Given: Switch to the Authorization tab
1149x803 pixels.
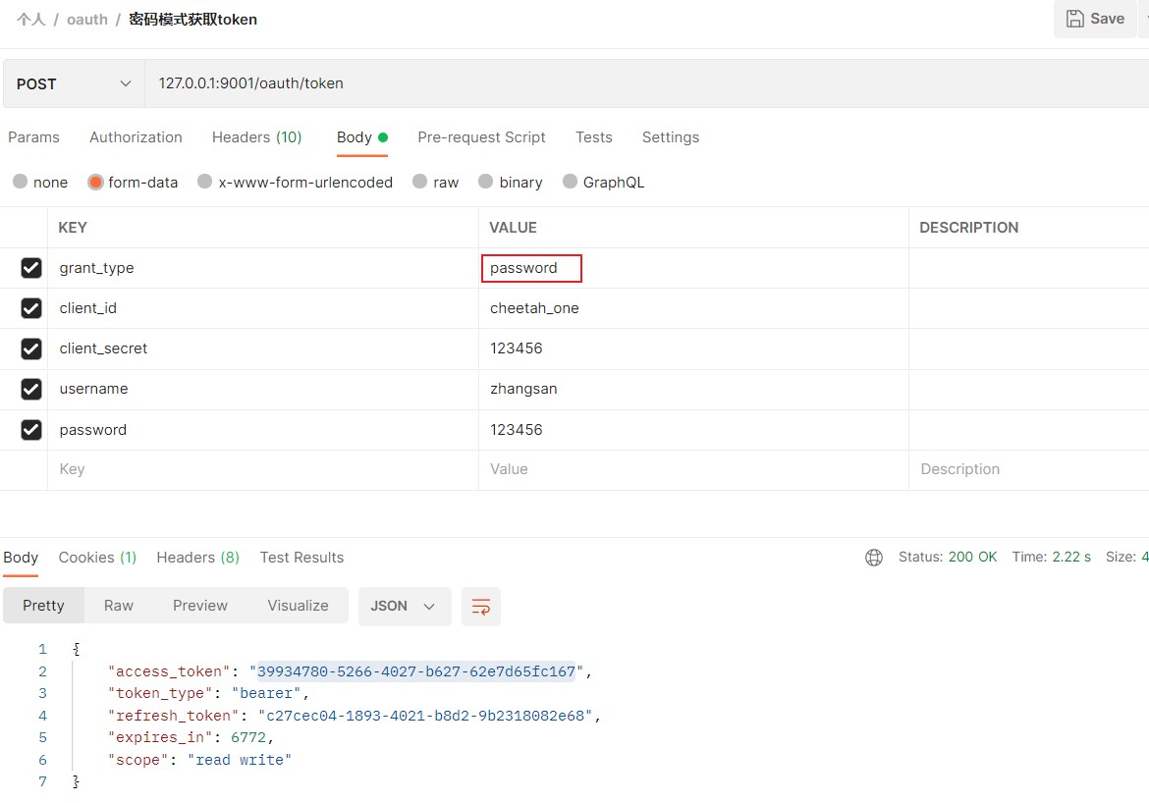Looking at the screenshot, I should pos(136,137).
